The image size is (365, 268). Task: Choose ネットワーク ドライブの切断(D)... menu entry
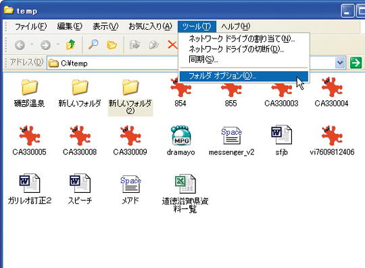[244, 49]
